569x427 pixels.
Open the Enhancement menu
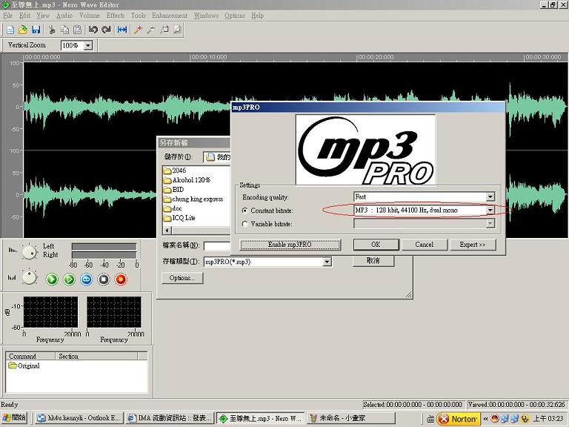[170, 16]
